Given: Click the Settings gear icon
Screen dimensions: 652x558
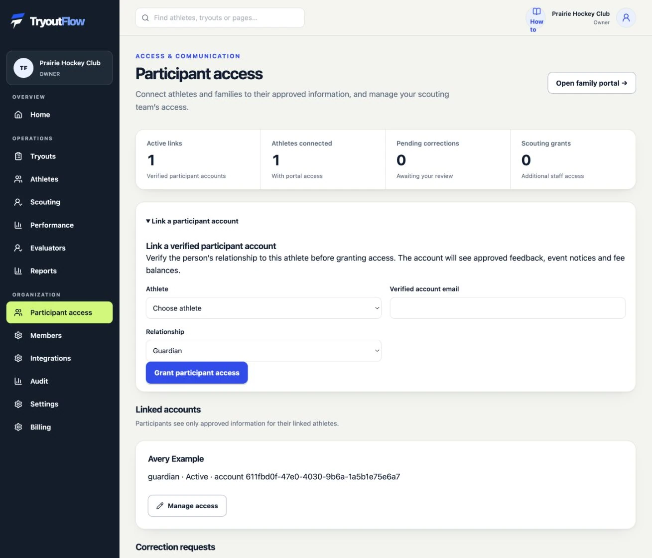Looking at the screenshot, I should click(x=18, y=405).
